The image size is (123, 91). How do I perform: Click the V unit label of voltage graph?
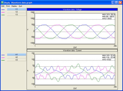pyautogui.click(x=28, y=30)
